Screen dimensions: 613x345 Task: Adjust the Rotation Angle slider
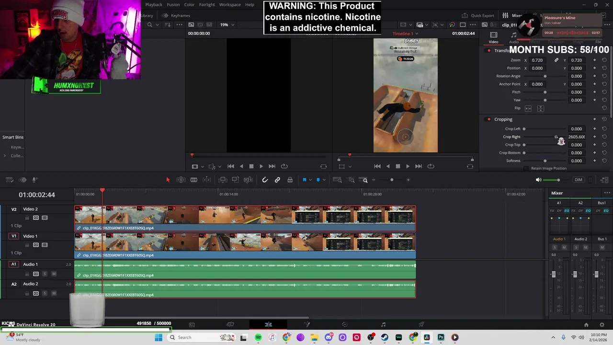click(545, 76)
